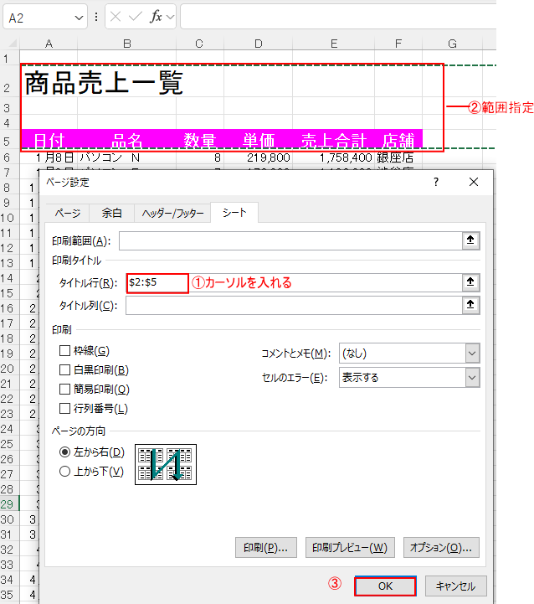
Task: Select column header C
Action: [199, 44]
